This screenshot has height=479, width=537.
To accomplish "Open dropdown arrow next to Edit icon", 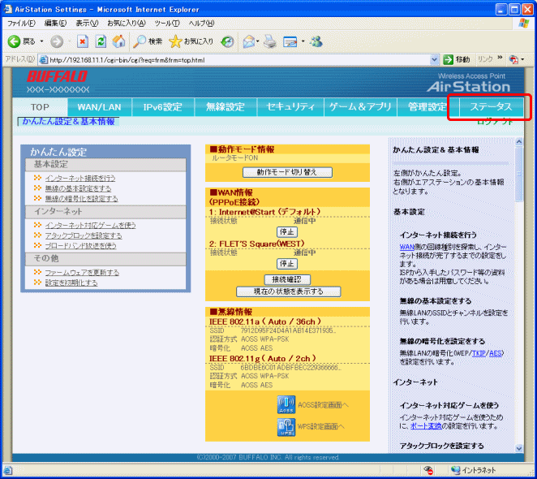I will click(x=303, y=42).
